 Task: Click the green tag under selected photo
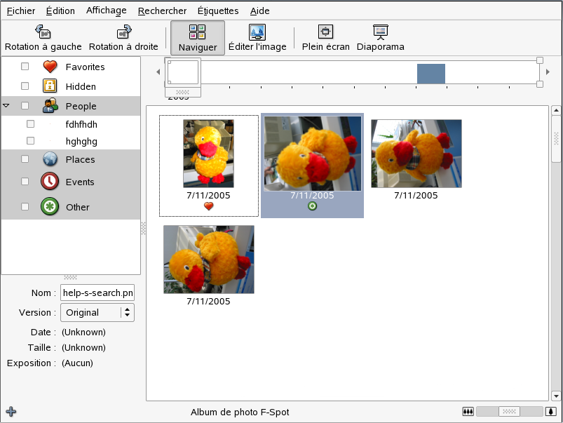313,206
